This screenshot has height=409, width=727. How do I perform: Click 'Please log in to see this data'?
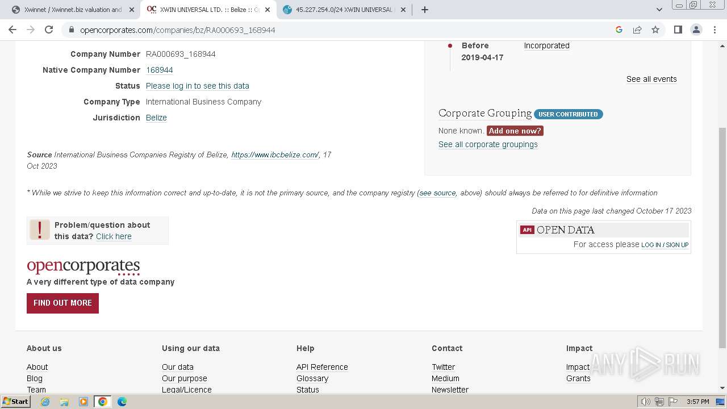click(x=198, y=86)
